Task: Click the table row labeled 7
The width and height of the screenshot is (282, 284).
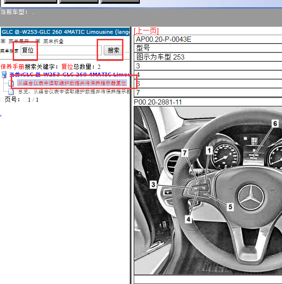Action: (208, 92)
